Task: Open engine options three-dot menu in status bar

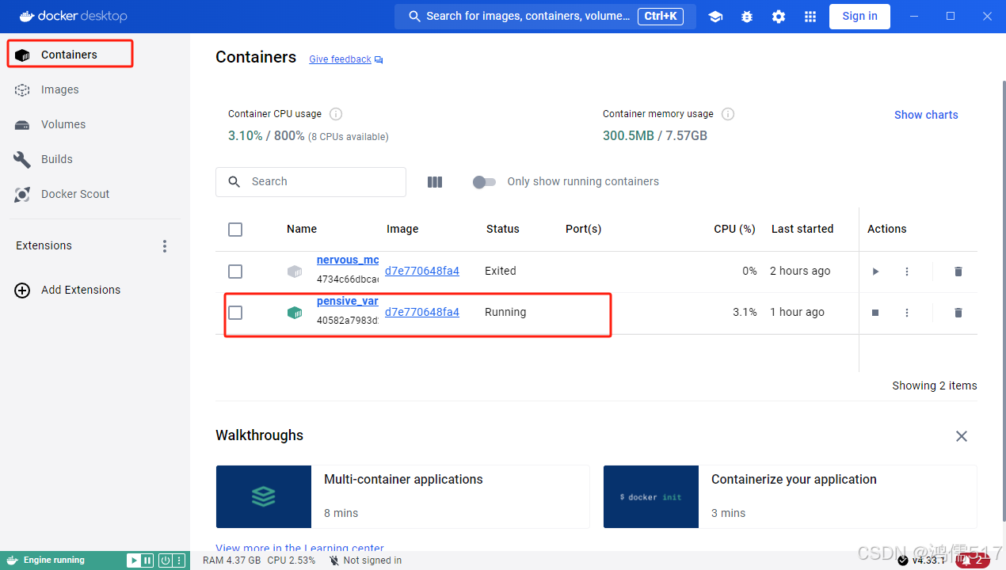Action: [179, 560]
